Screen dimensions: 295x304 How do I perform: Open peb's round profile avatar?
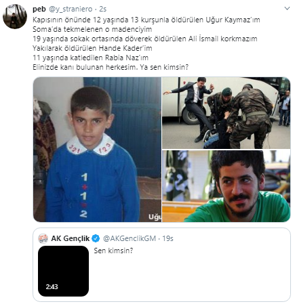point(15,16)
